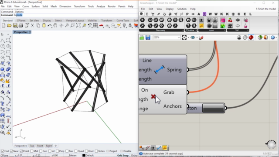Click the yellow panel component in Input
The width and height of the screenshot is (279, 157).
pyautogui.click(x=201, y=26)
